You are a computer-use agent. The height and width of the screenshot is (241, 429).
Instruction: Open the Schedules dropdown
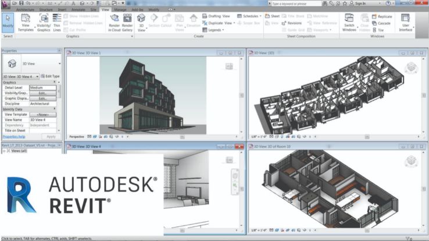[x=249, y=16]
